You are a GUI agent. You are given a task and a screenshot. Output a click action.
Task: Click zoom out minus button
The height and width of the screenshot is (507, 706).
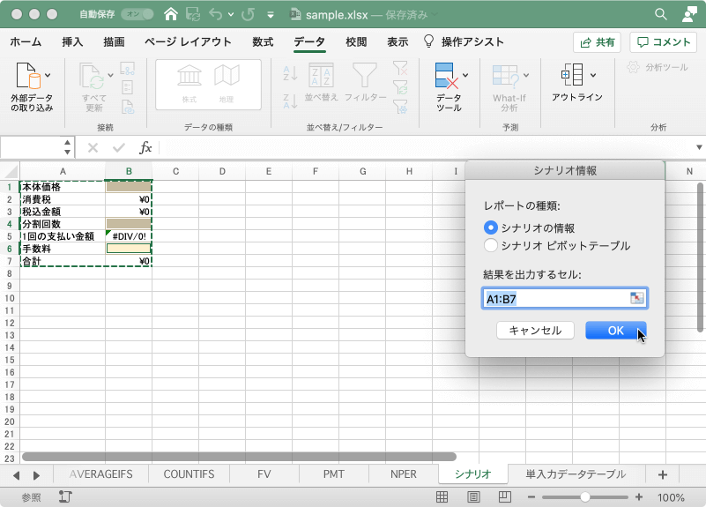[531, 497]
